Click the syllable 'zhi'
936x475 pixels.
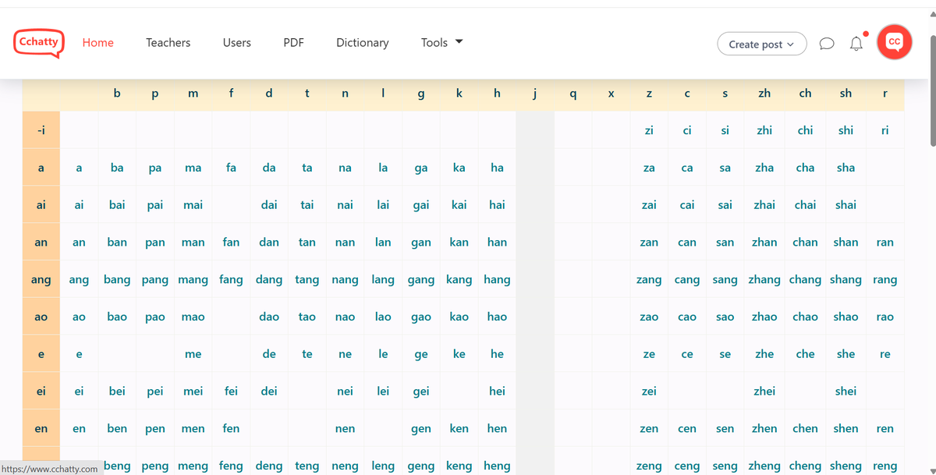tap(764, 130)
